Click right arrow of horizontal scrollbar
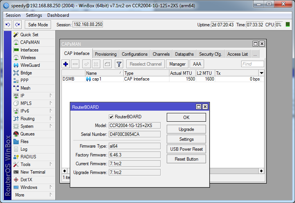The height and width of the screenshot is (203, 295). (261, 171)
